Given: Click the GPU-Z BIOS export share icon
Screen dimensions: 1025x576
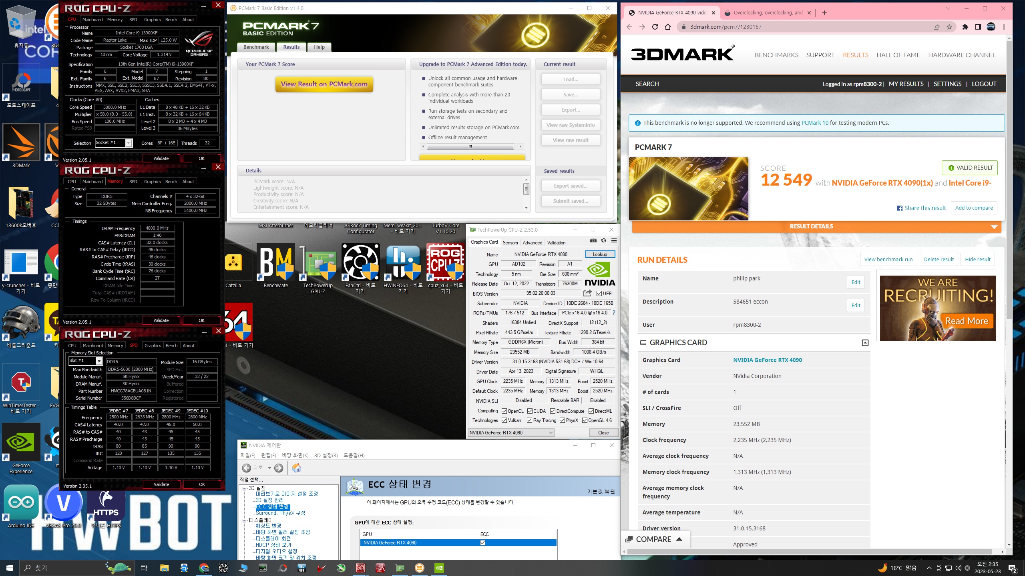Looking at the screenshot, I should point(587,293).
